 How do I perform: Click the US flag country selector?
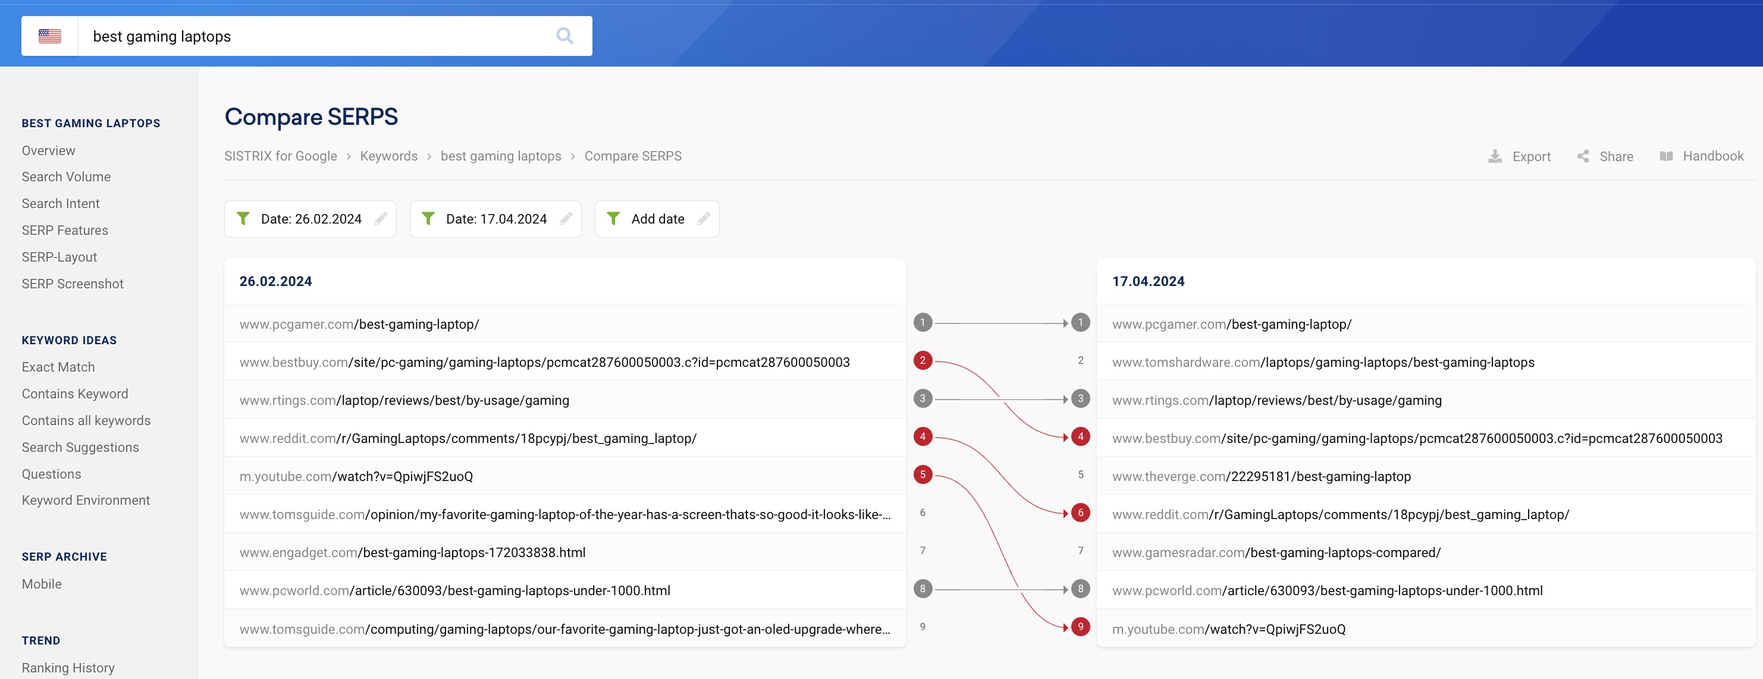[x=49, y=36]
